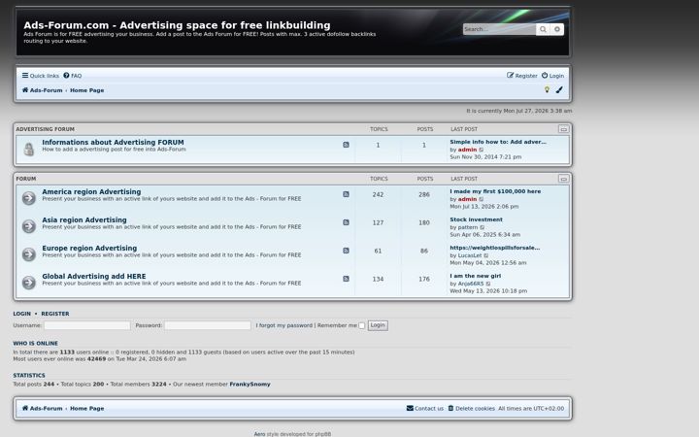
Task: Open the Register link in top navigation
Action: click(522, 76)
